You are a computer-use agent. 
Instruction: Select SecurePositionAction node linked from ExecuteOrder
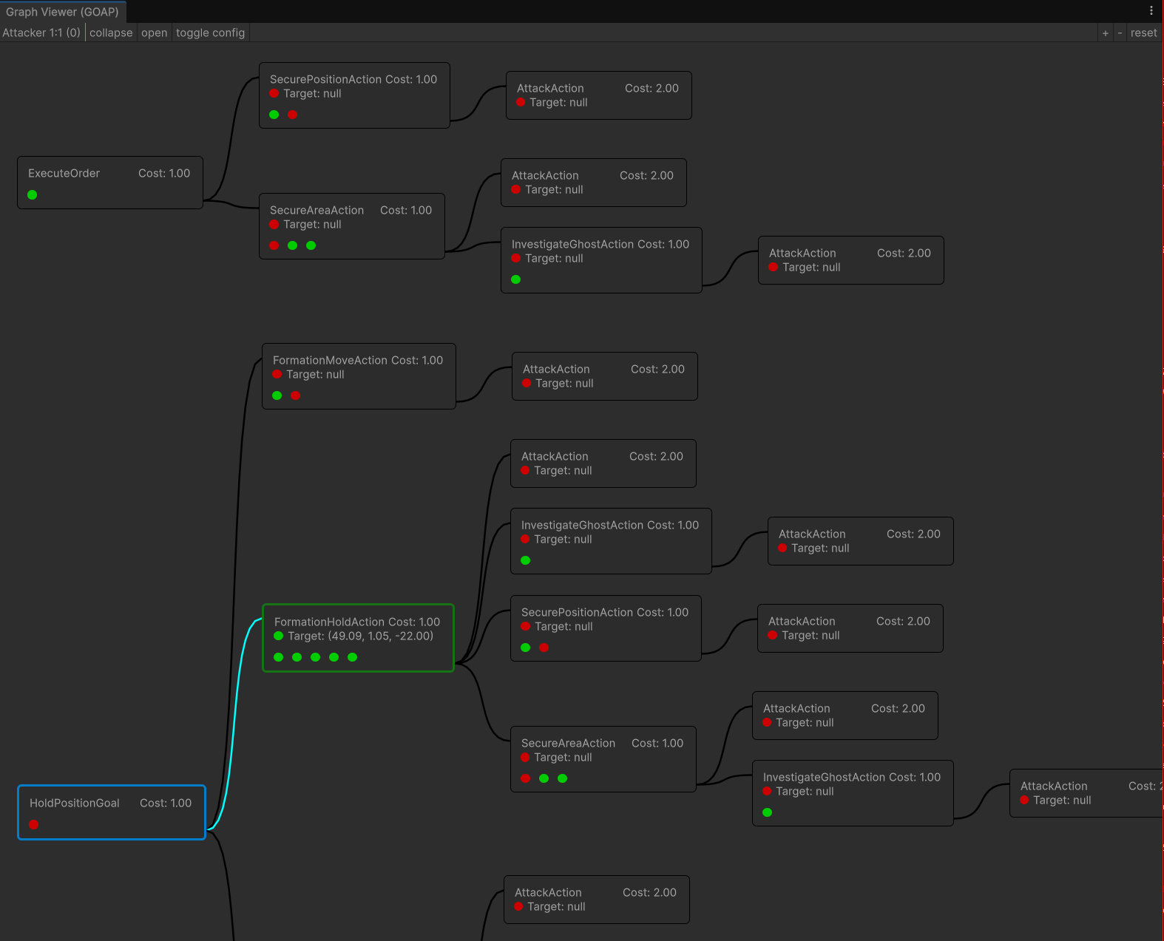pyautogui.click(x=354, y=95)
